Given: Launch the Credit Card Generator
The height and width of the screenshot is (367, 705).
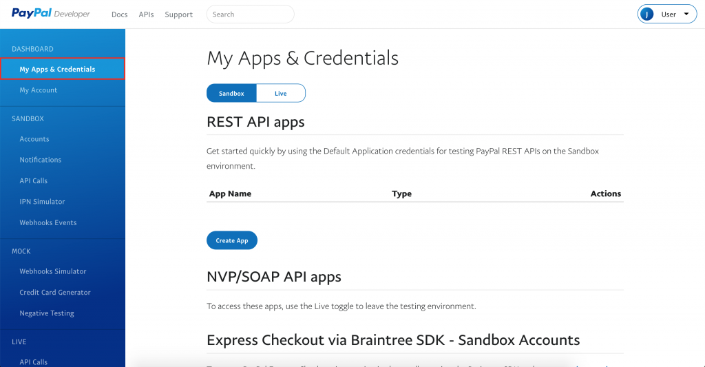Looking at the screenshot, I should pos(55,292).
